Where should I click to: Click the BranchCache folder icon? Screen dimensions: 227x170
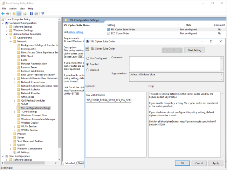[18, 49]
